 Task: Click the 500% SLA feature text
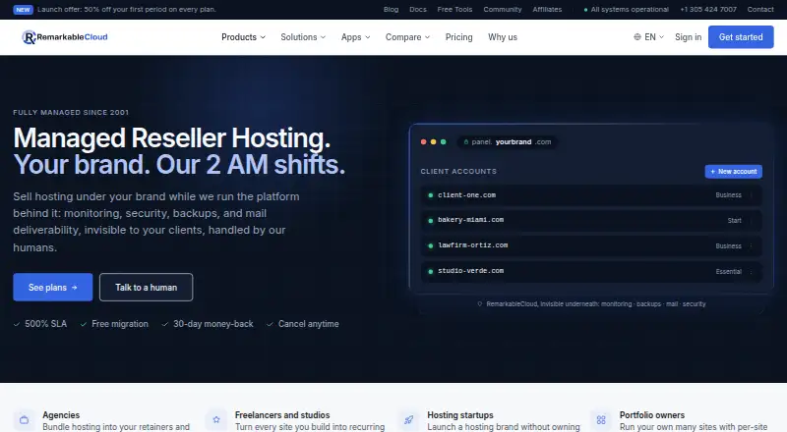(x=45, y=324)
